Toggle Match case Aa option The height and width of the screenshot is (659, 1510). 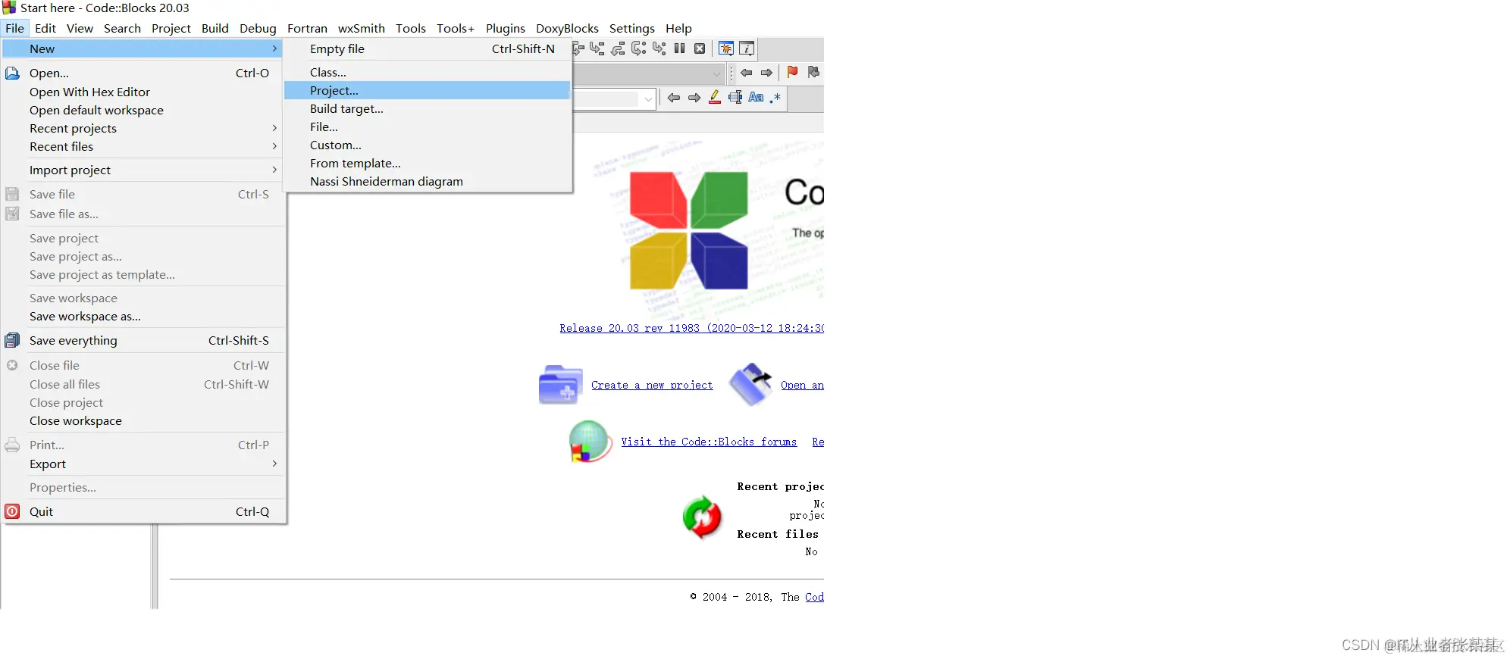click(x=756, y=98)
